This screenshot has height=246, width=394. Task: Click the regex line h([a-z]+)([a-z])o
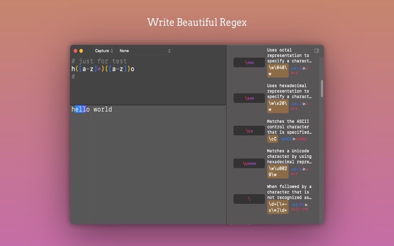103,69
